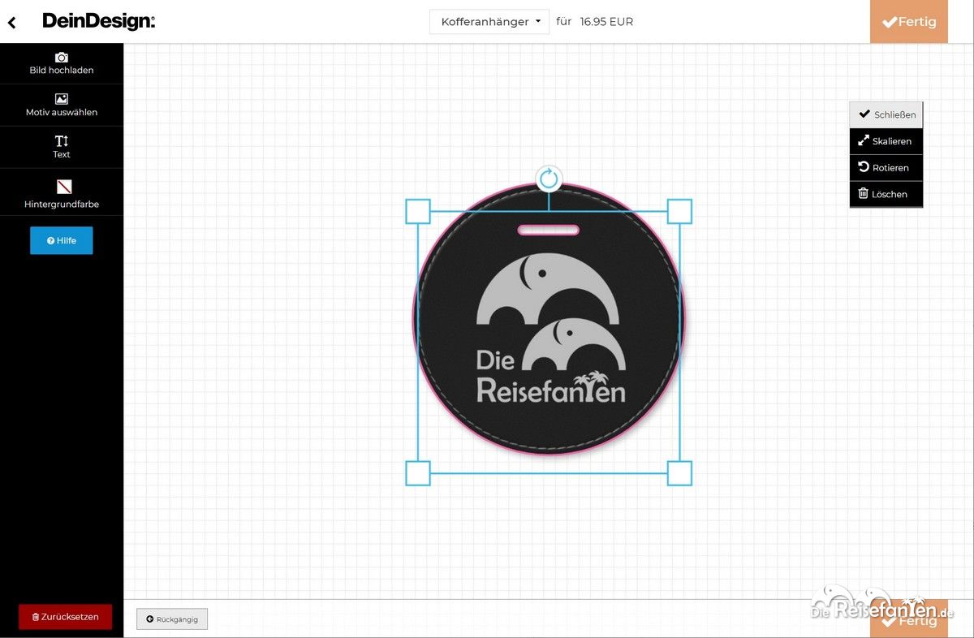
Task: Click the camera icon for Bild hochladen
Action: tap(62, 58)
